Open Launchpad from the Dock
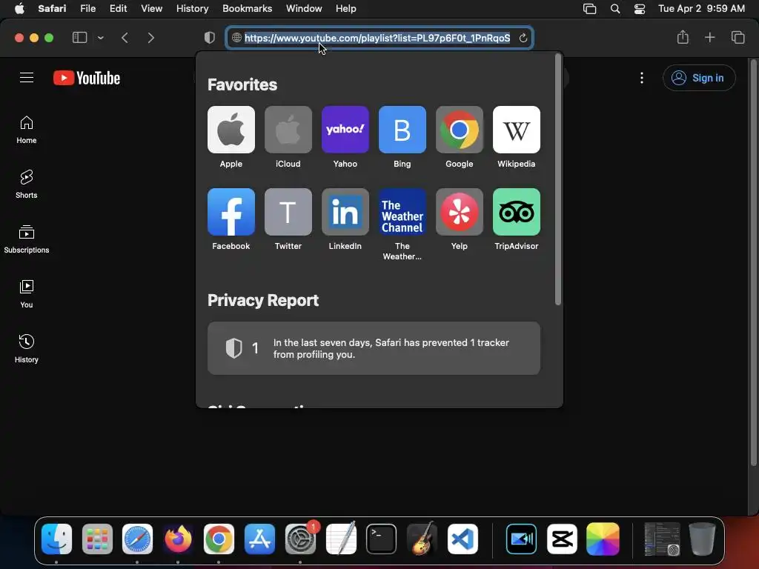Screen dimensions: 759x569 click(97, 539)
